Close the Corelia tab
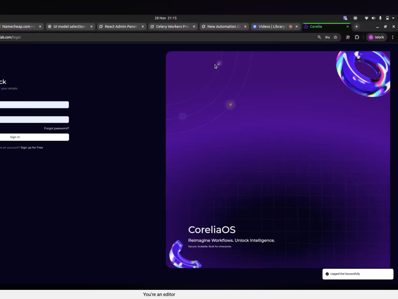The width and height of the screenshot is (398, 299). click(x=347, y=26)
